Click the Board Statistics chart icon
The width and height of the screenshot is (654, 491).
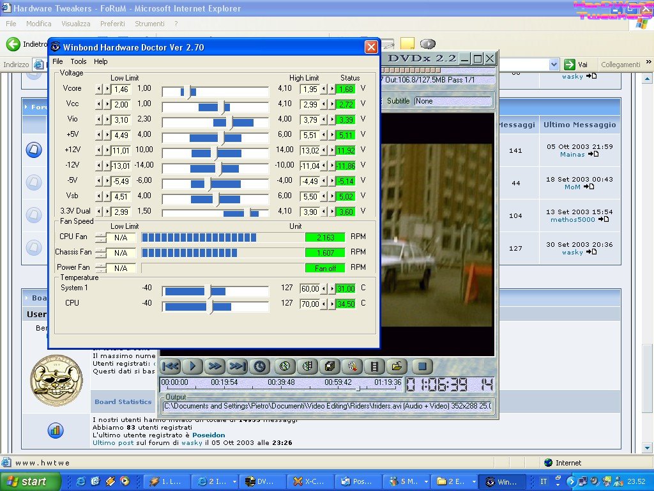point(56,430)
